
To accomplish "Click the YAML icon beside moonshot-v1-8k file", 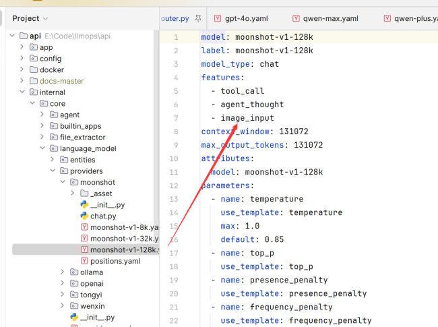I will click(84, 227).
